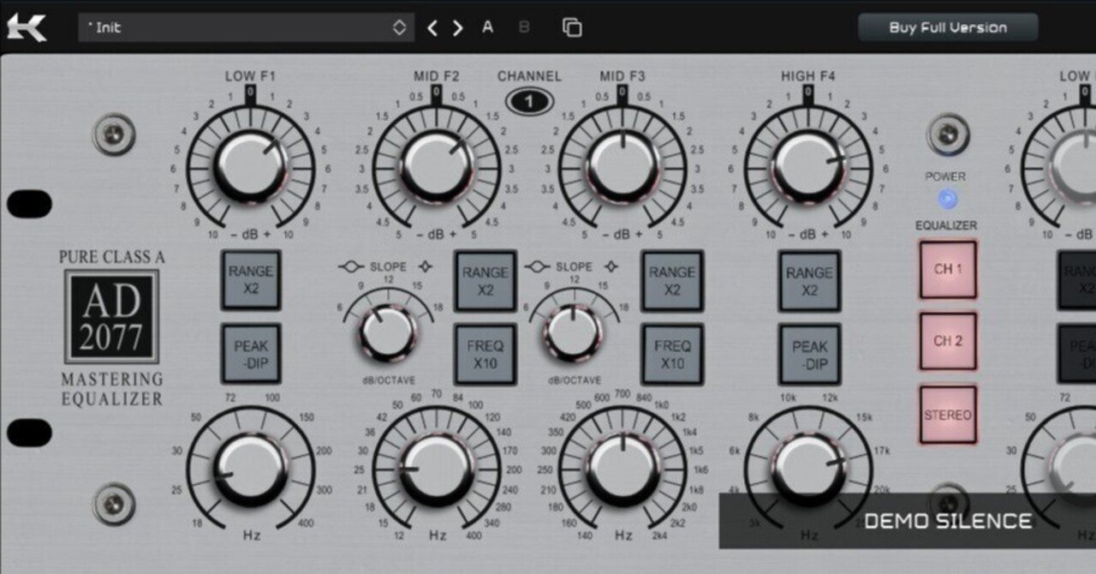The width and height of the screenshot is (1096, 574).
Task: Click the HIGH F4 frequency Hz knob
Action: tap(809, 470)
